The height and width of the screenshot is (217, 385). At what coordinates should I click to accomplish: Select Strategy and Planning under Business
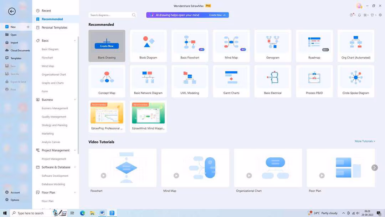click(54, 125)
